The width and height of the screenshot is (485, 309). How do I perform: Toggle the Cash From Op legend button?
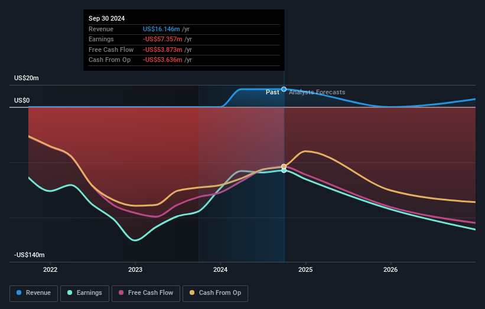click(x=215, y=293)
